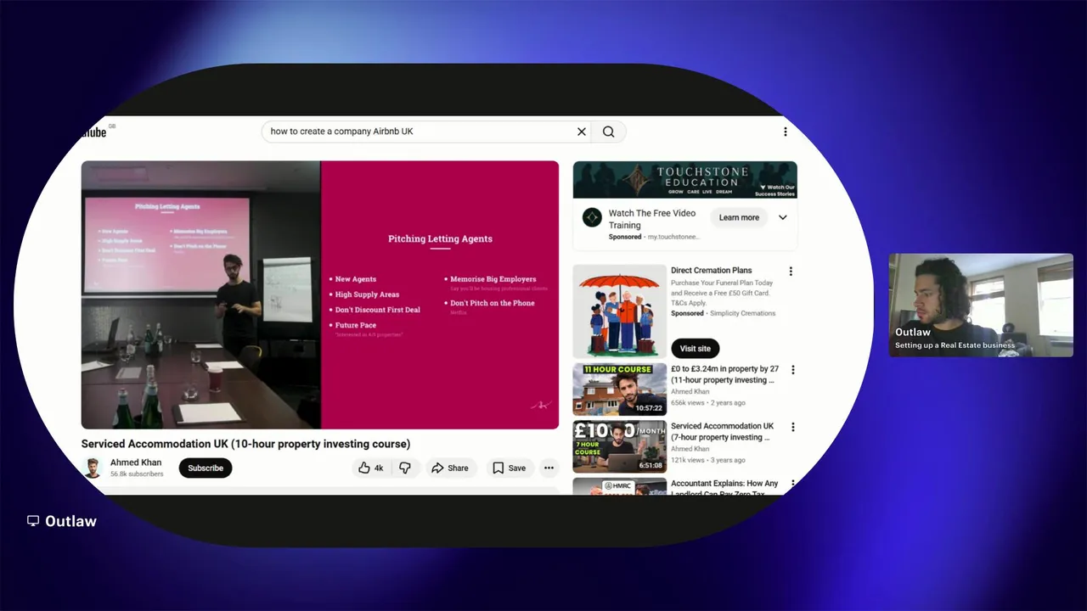Open Accountant Explains HMRC video thumbnail
1087x611 pixels.
pos(620,486)
